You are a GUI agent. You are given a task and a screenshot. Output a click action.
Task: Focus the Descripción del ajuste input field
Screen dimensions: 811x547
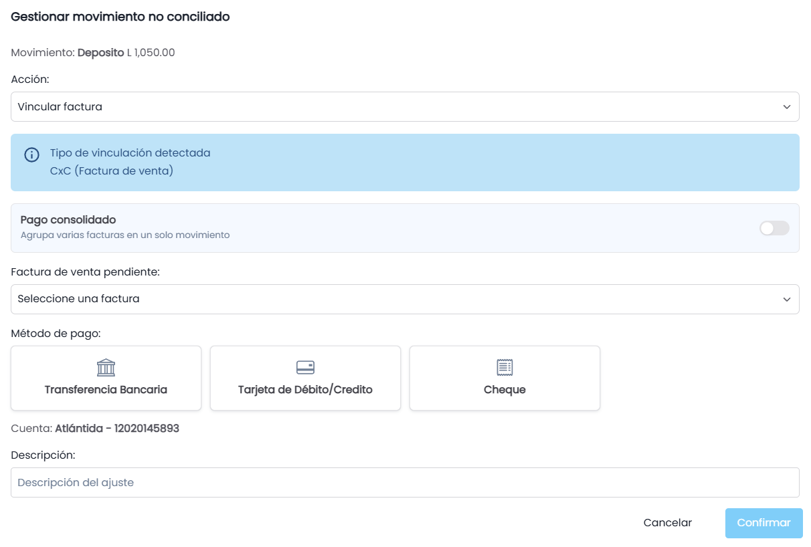pos(405,482)
